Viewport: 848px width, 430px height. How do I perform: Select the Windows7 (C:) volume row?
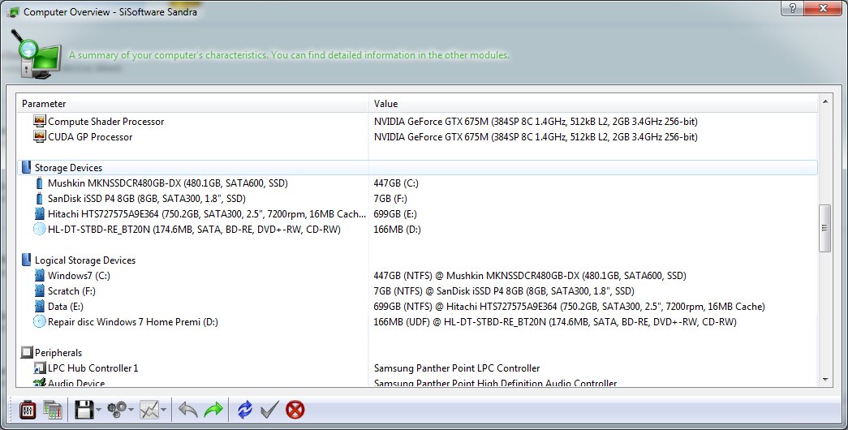click(418, 276)
